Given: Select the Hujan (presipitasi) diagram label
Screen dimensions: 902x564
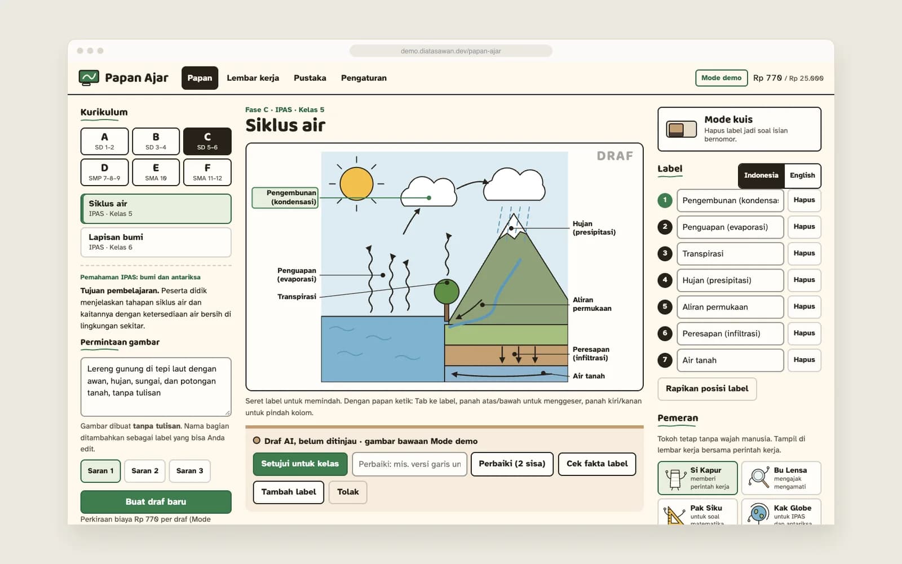Looking at the screenshot, I should pyautogui.click(x=594, y=228).
